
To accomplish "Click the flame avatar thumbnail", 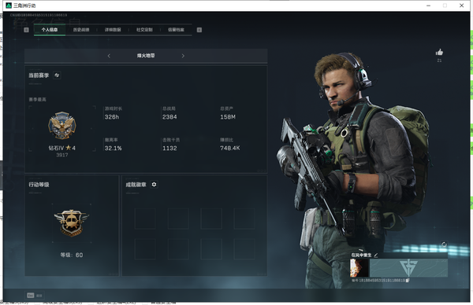I will (359, 268).
